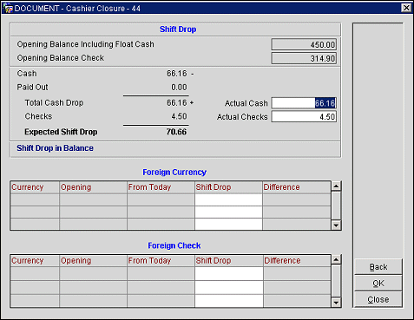
Task: Close the Cashier Closure window with X
Action: tap(406, 8)
